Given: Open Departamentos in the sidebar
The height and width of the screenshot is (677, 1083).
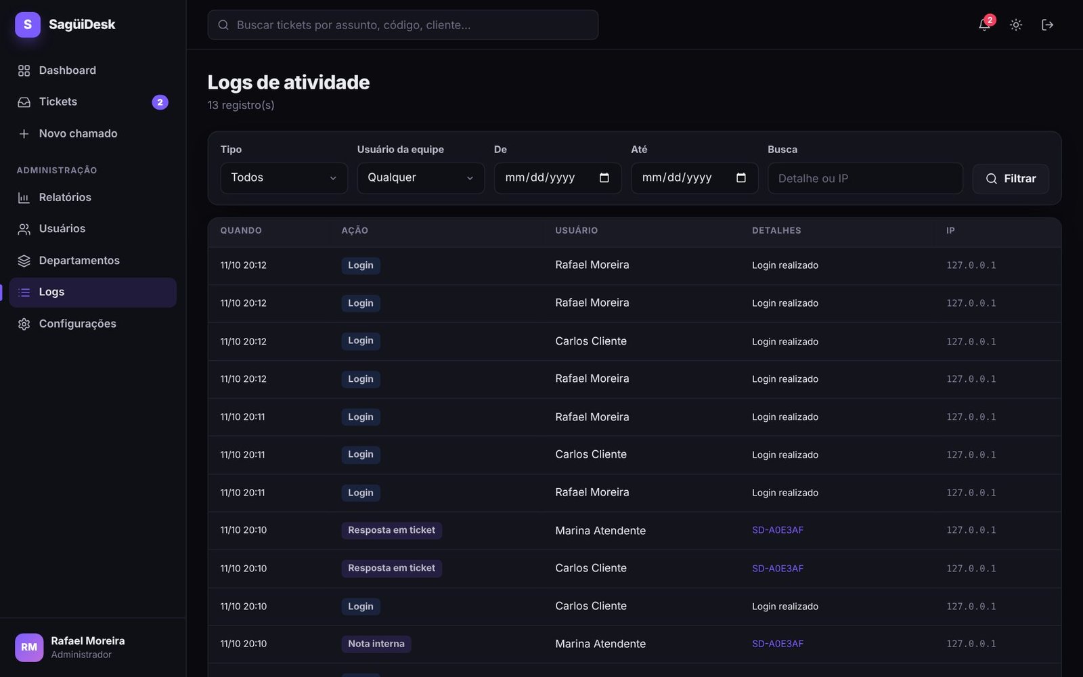Looking at the screenshot, I should (x=93, y=261).
